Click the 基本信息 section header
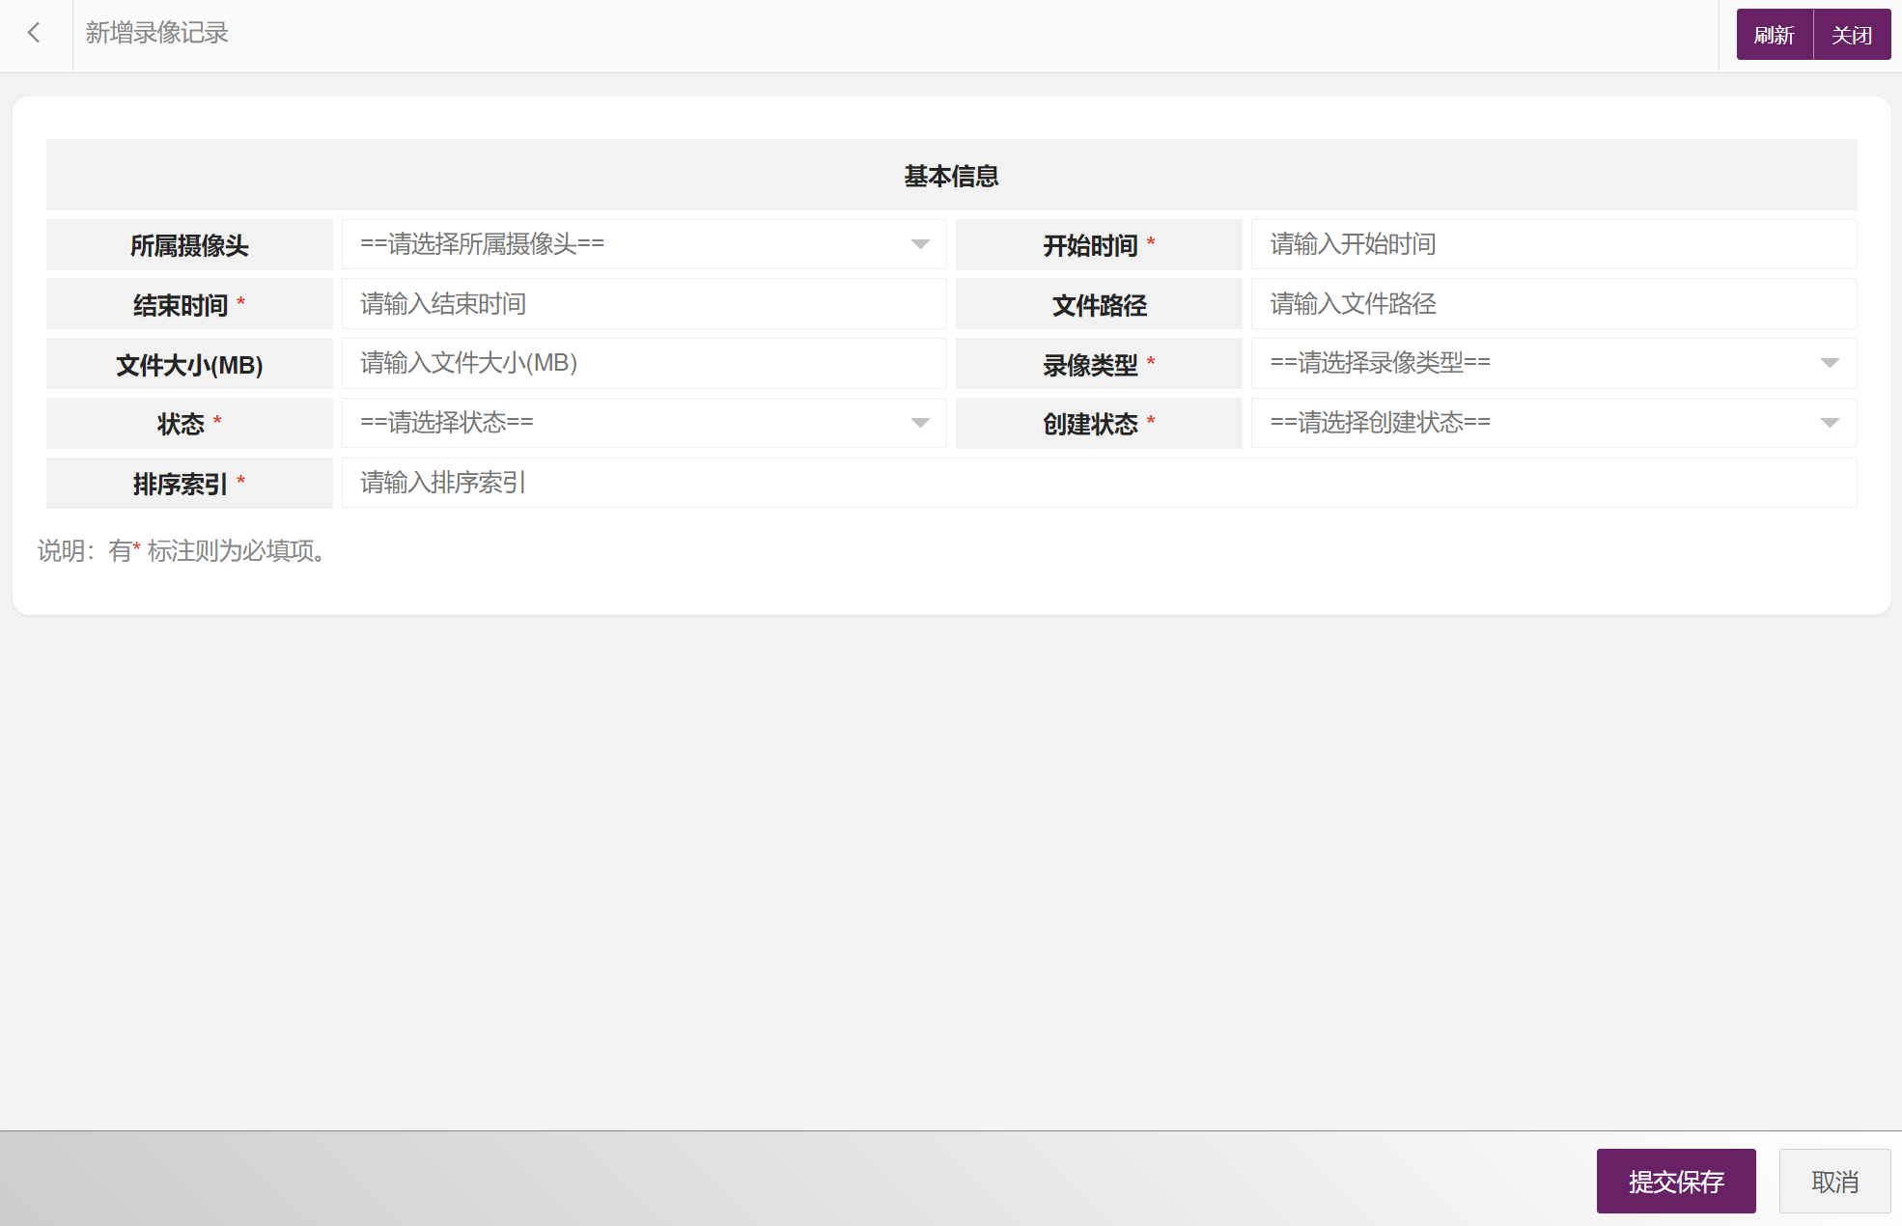 pos(951,176)
